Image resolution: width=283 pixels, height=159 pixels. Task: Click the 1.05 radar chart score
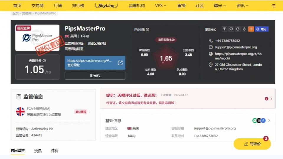[x=166, y=58]
